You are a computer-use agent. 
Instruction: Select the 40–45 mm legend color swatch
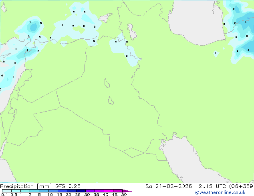click(109, 191)
